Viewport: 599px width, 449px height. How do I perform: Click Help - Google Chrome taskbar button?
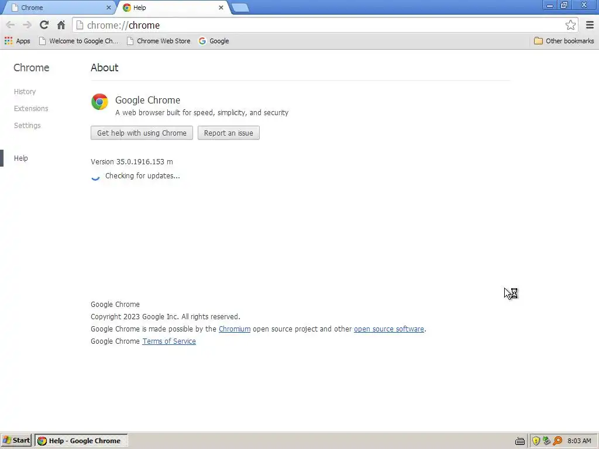(81, 441)
